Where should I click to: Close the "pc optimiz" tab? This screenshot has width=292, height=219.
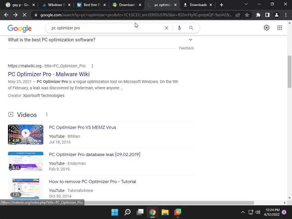(175, 5)
